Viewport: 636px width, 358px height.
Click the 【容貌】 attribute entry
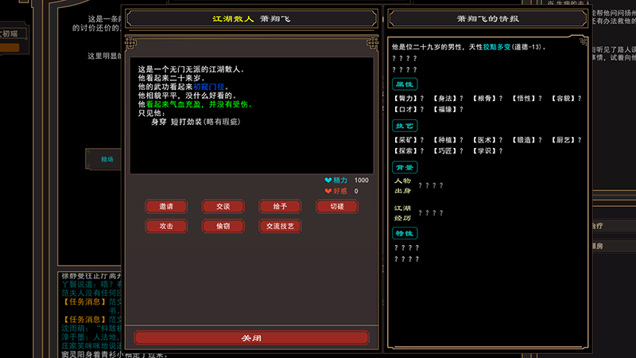pyautogui.click(x=566, y=98)
